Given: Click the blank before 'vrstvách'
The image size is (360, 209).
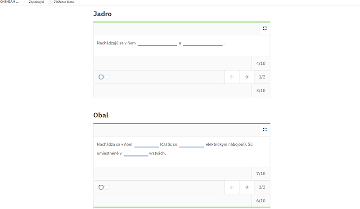Looking at the screenshot, I should [136, 153].
